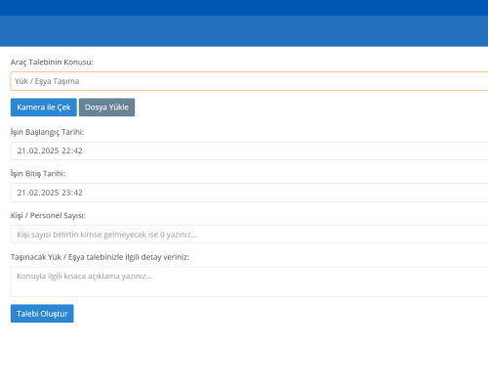The width and height of the screenshot is (488, 391).
Task: Click the lighter blue sub-header band
Action: tap(244, 31)
